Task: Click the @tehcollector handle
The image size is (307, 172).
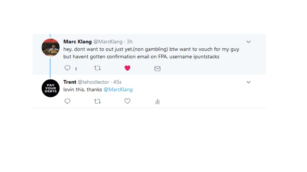Action: click(x=93, y=82)
